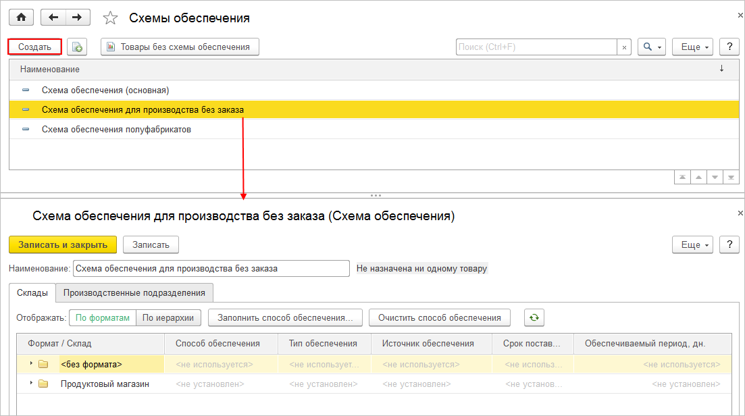Viewport: 745px width, 416px height.
Task: Navigate forward with the right arrow
Action: point(77,18)
